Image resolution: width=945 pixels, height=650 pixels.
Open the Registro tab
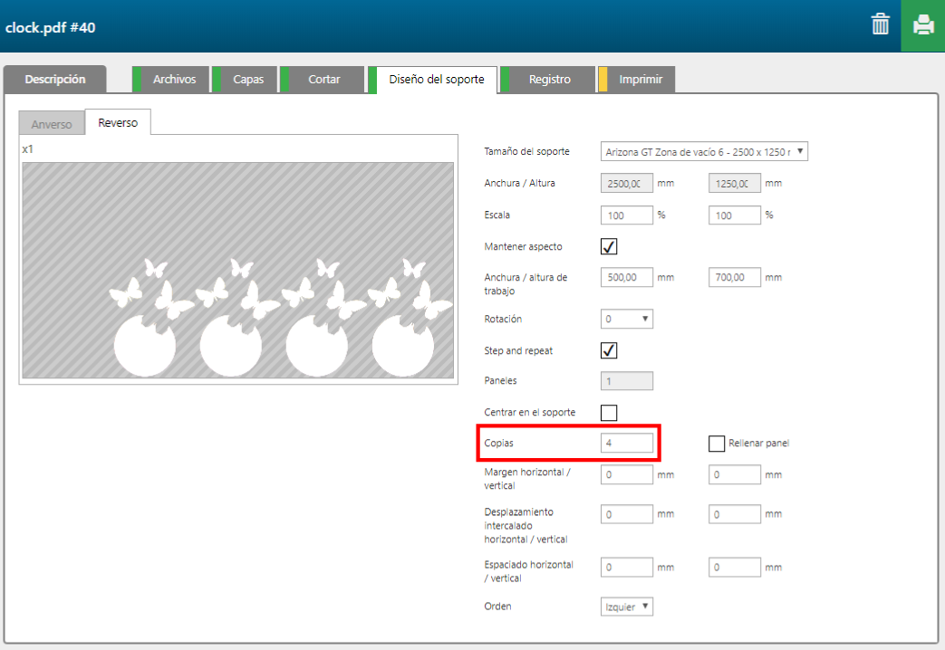point(549,80)
